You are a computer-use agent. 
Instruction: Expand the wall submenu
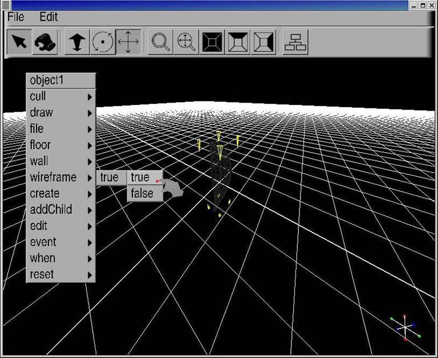[x=61, y=161]
